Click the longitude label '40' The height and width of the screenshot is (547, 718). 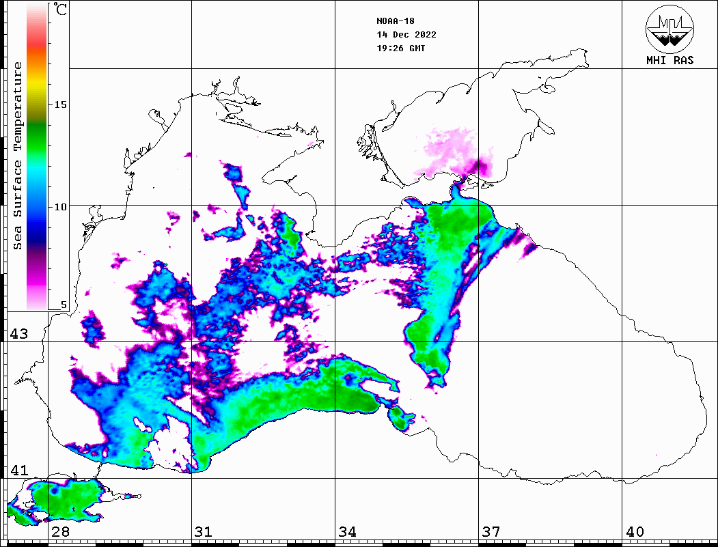tap(635, 532)
